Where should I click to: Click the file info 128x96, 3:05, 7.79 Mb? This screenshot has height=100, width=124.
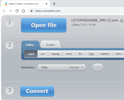click(83, 25)
